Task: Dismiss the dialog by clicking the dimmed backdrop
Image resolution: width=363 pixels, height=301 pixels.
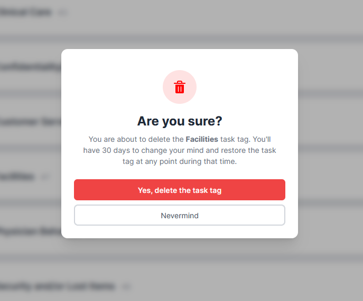Action: point(328,158)
